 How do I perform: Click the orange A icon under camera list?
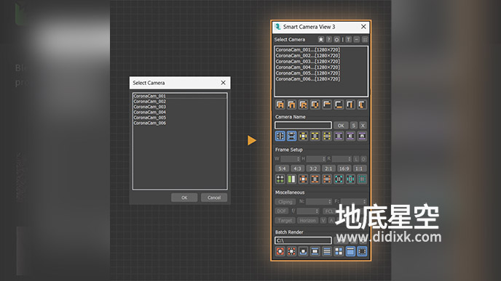point(280,105)
